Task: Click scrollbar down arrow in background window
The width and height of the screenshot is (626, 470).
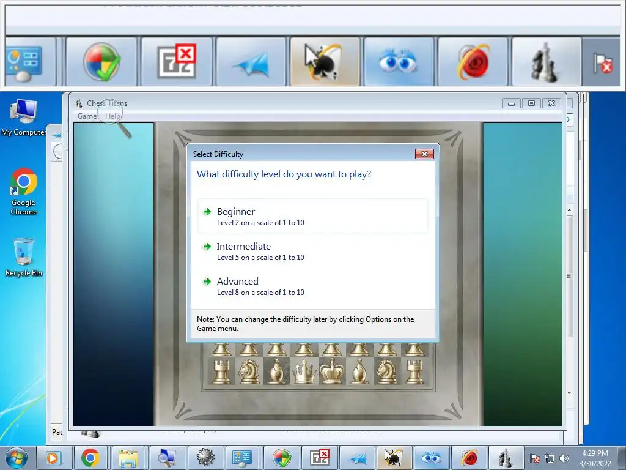Action: [570, 394]
